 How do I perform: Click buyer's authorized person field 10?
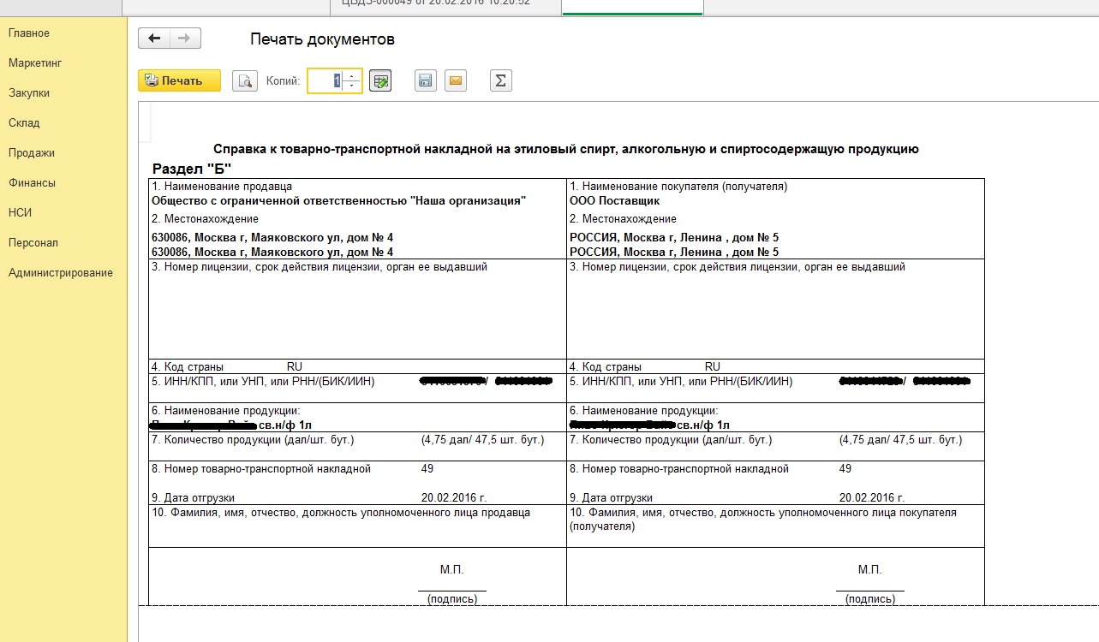point(775,526)
